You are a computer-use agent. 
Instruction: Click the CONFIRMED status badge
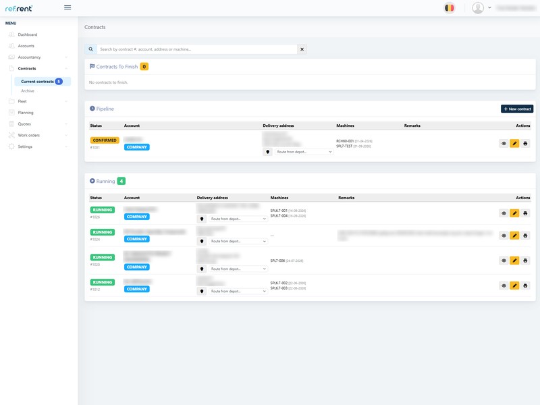coord(105,140)
